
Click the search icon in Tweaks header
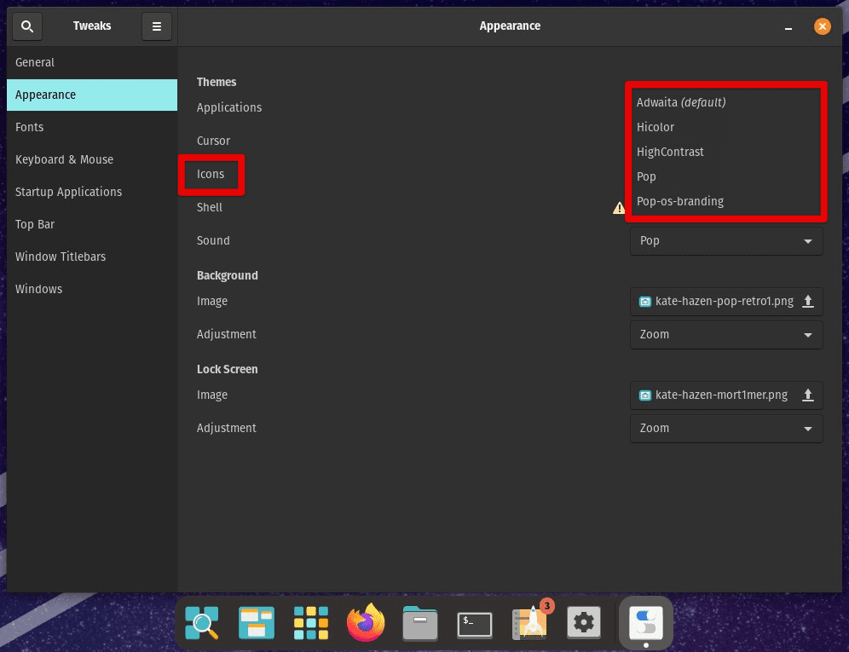pos(26,26)
